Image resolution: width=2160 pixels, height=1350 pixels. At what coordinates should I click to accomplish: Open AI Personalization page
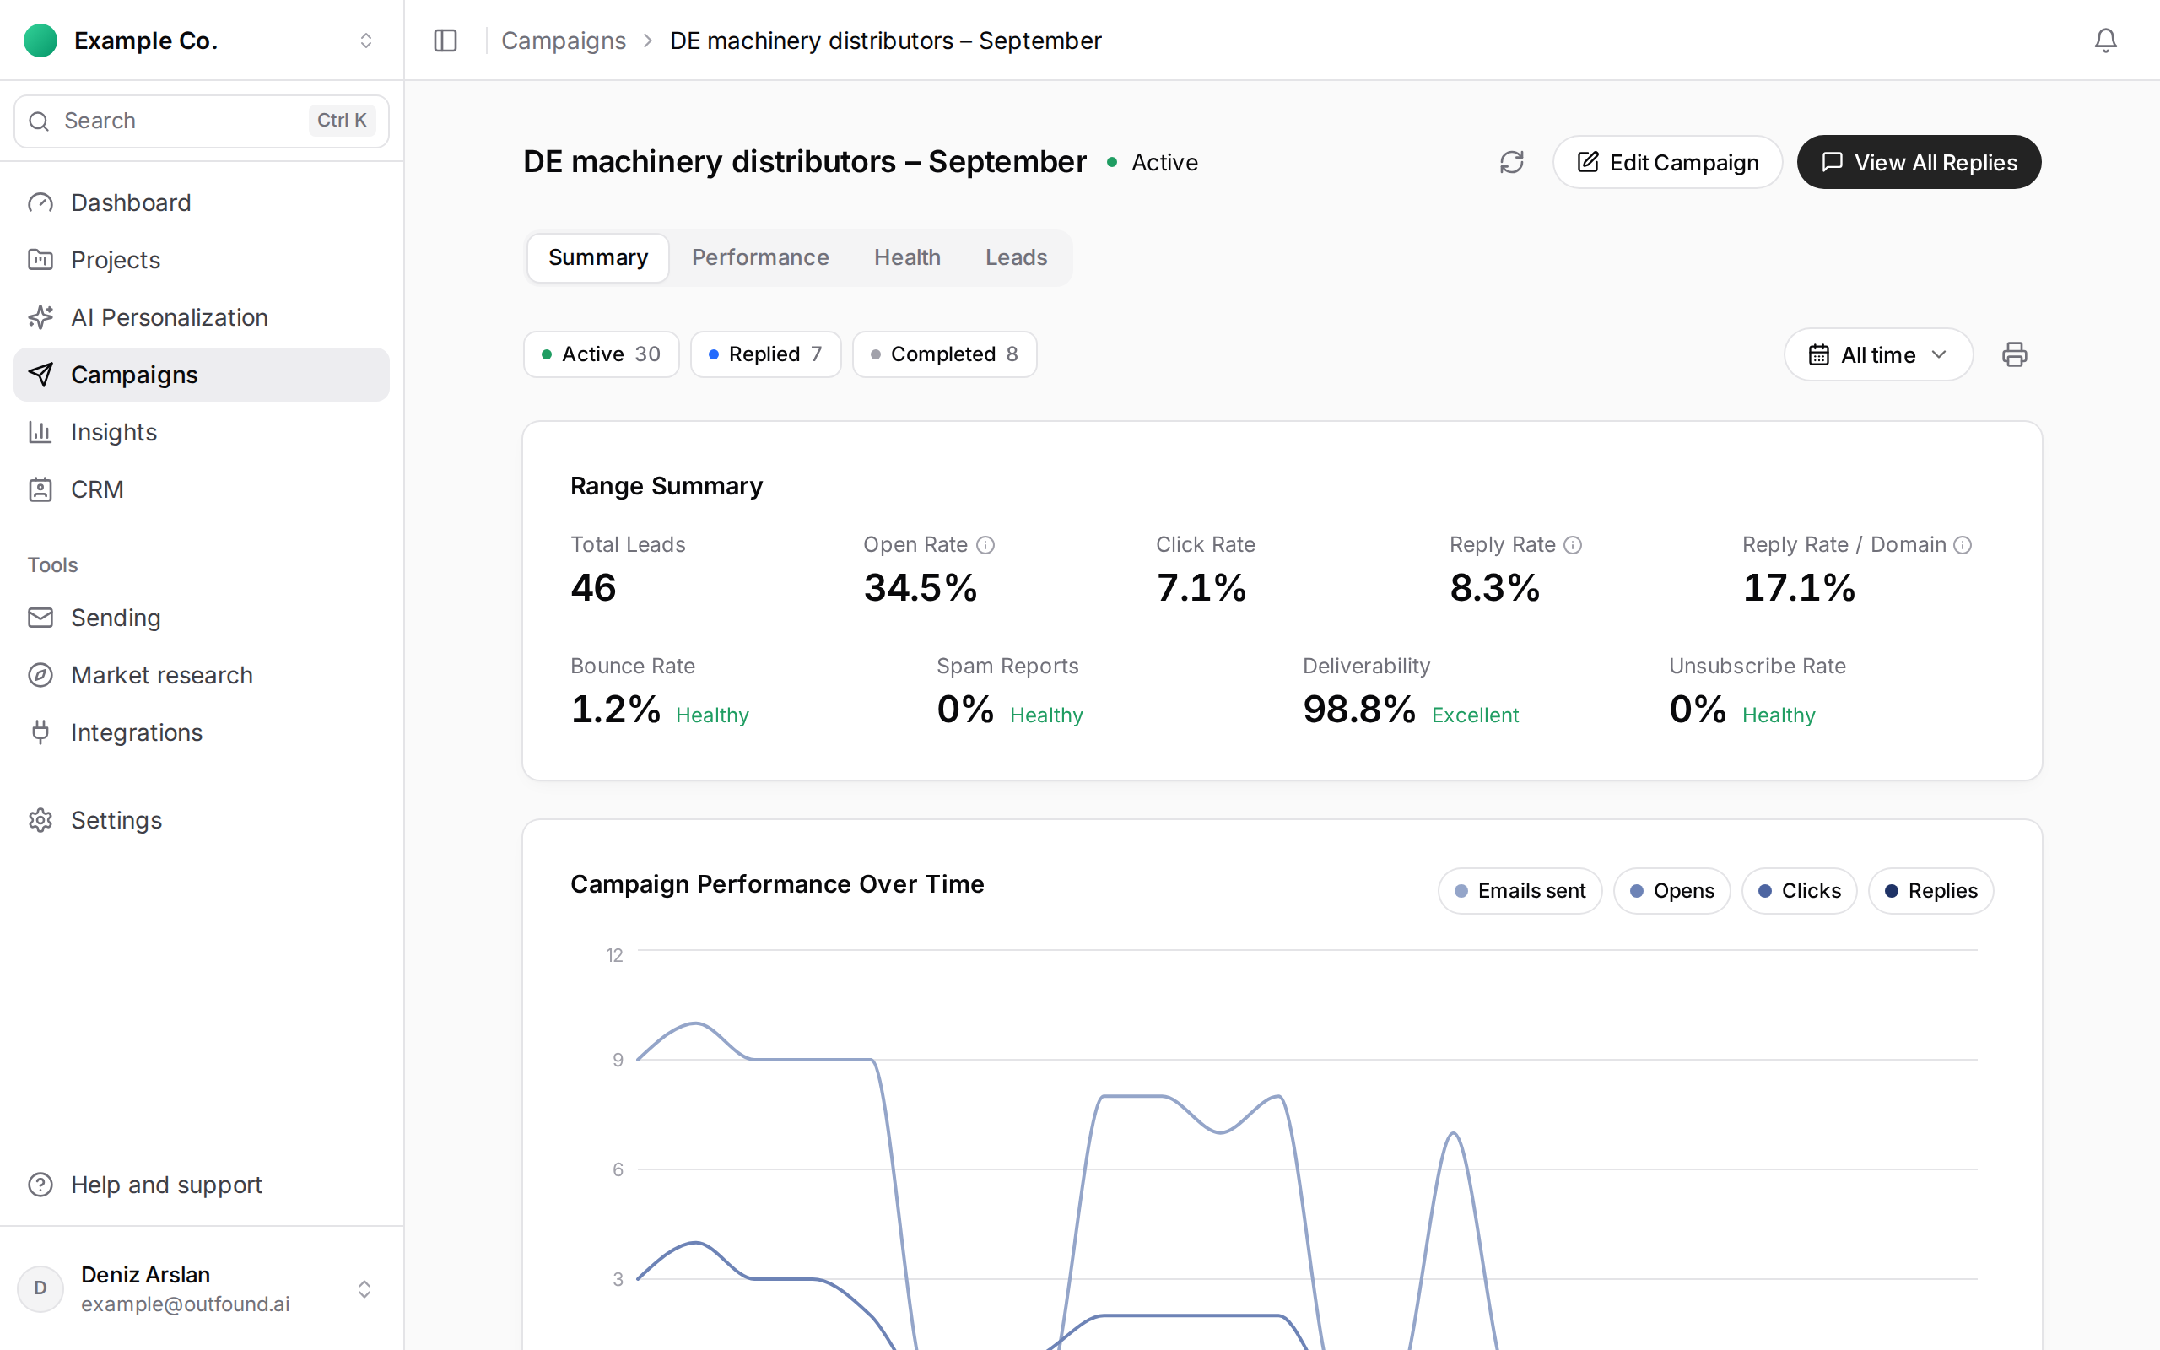click(x=202, y=317)
